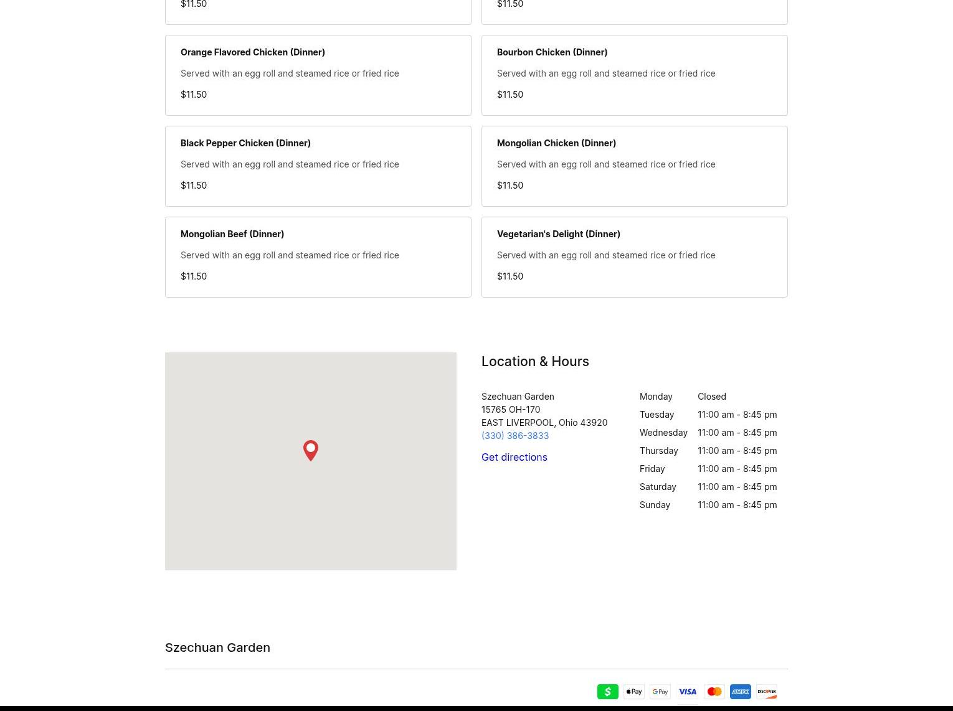Image resolution: width=953 pixels, height=711 pixels.
Task: Select Bourbon Chicken (Dinner) menu item
Action: point(634,75)
